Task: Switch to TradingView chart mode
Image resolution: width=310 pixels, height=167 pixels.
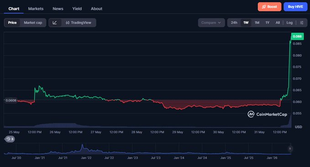Action: [79, 23]
